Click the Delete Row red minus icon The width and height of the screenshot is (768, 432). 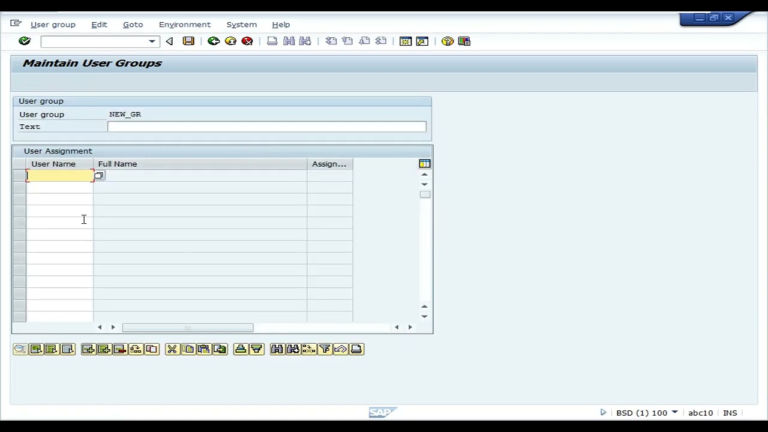tap(119, 349)
